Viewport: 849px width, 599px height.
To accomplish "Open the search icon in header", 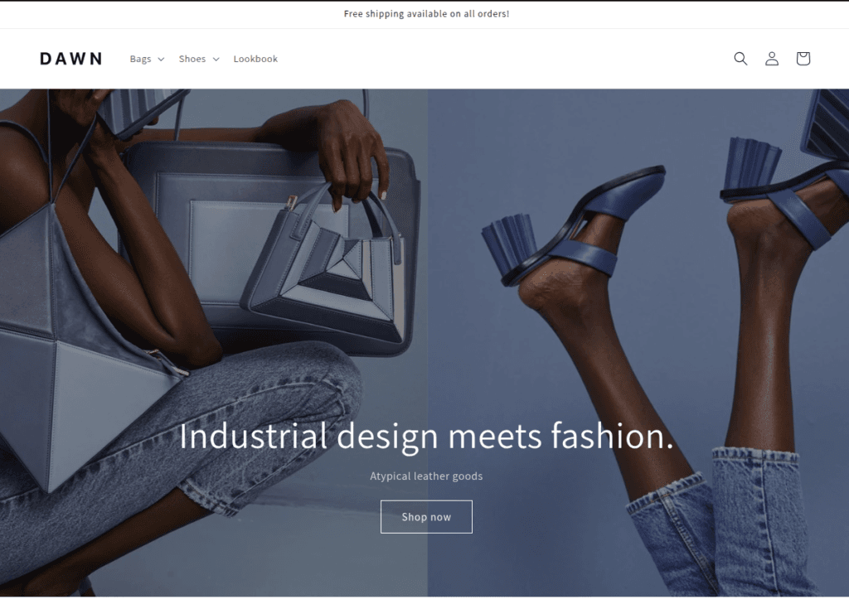I will pos(740,59).
